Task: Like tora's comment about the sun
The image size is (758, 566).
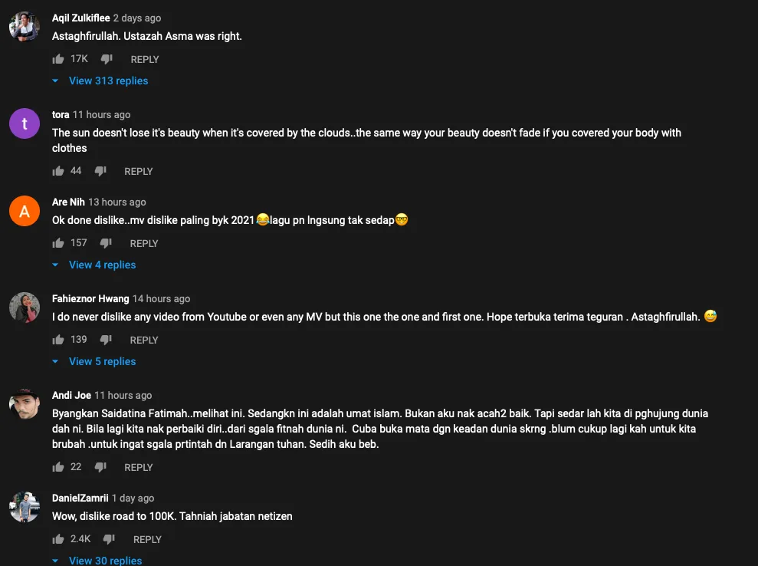Action: pos(58,171)
